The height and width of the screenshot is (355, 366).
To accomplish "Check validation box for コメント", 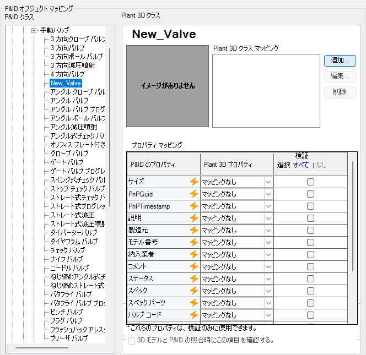I will tap(310, 266).
